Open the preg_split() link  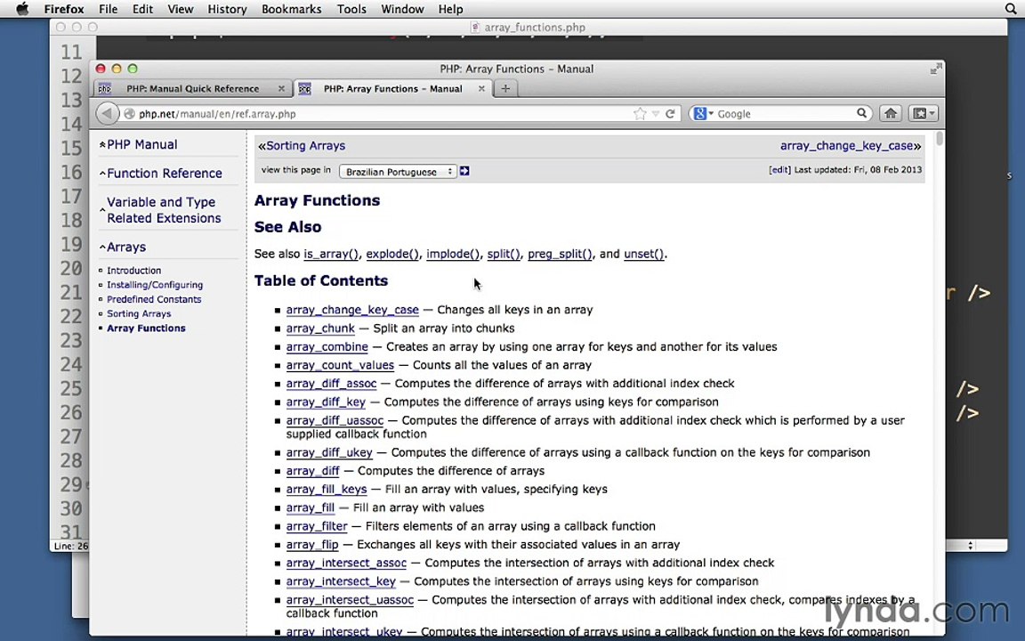pyautogui.click(x=560, y=254)
